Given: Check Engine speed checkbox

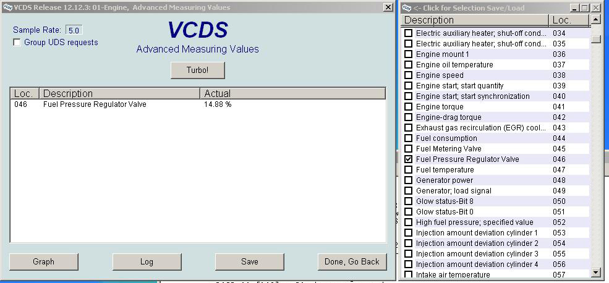Looking at the screenshot, I should (408, 75).
